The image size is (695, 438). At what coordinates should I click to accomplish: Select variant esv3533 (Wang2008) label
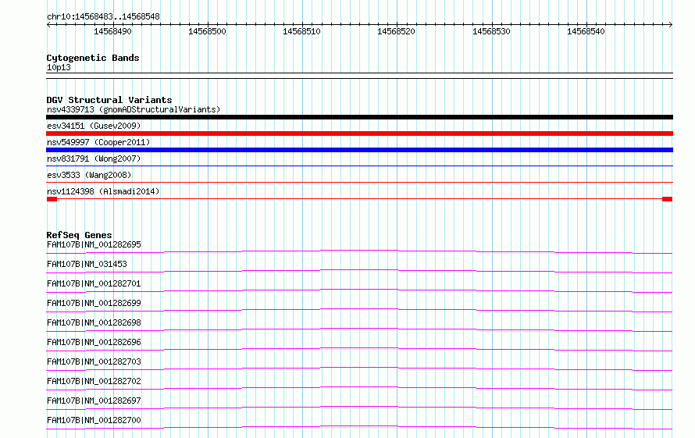[89, 175]
